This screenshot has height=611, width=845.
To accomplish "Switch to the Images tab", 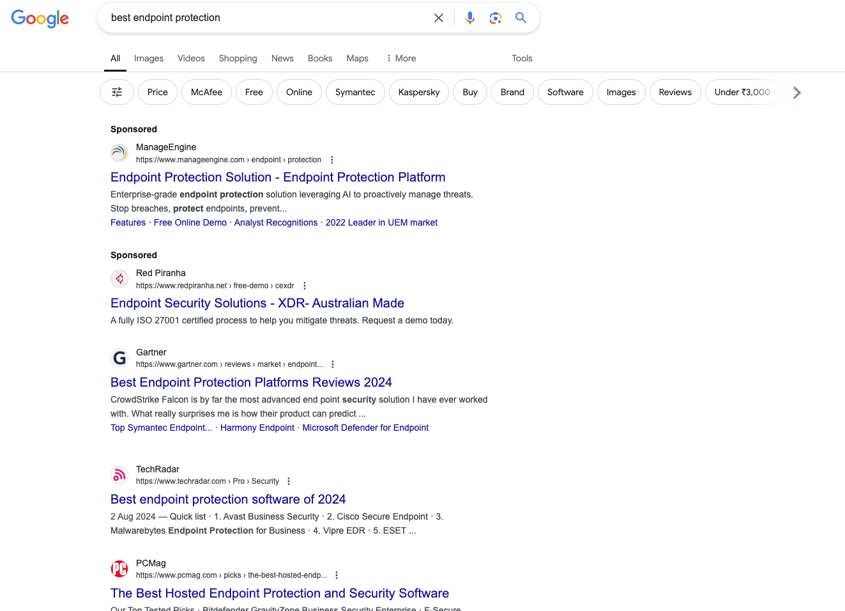I will pyautogui.click(x=149, y=58).
